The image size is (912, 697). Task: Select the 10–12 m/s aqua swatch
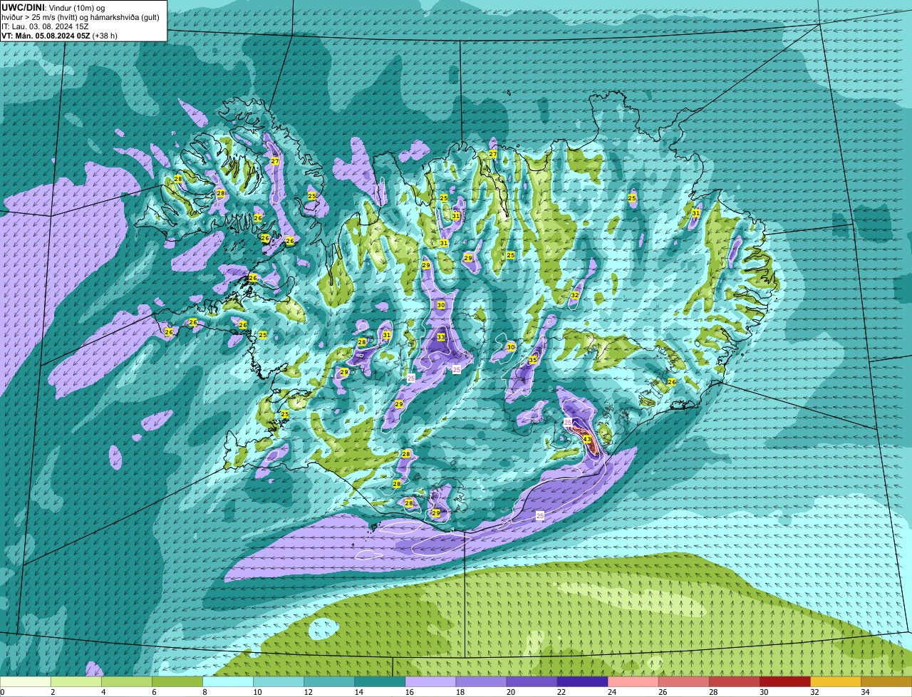(x=278, y=681)
